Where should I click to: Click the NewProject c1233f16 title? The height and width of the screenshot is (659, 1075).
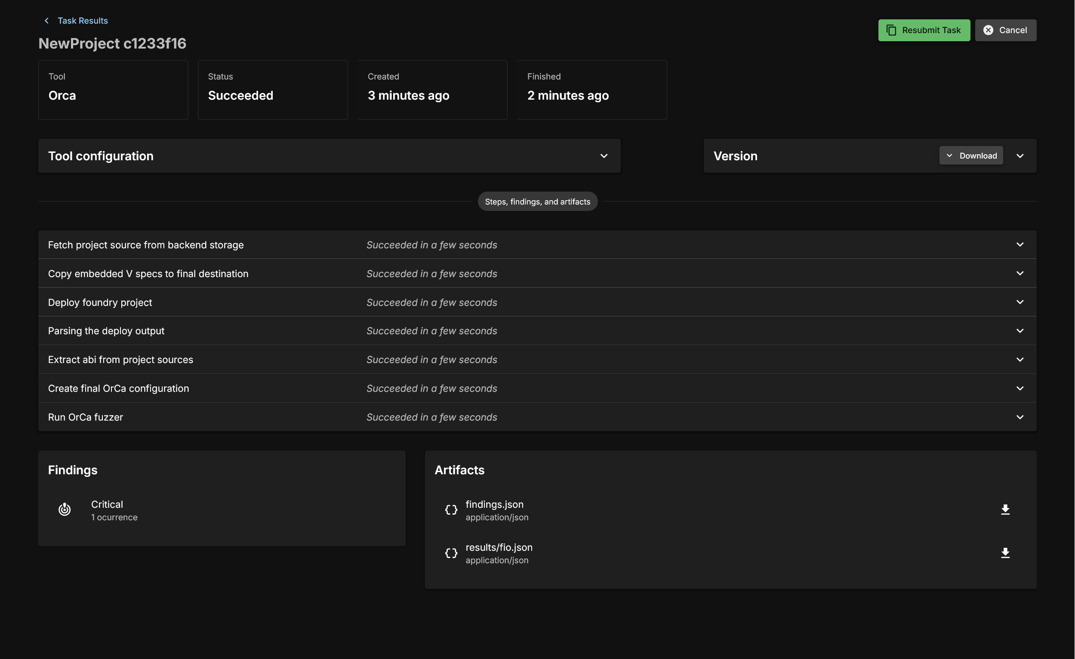(x=112, y=43)
